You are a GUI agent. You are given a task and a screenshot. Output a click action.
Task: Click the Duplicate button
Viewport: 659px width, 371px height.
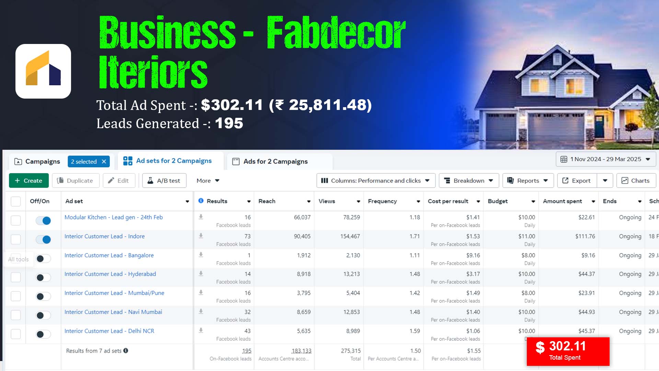pyautogui.click(x=76, y=181)
